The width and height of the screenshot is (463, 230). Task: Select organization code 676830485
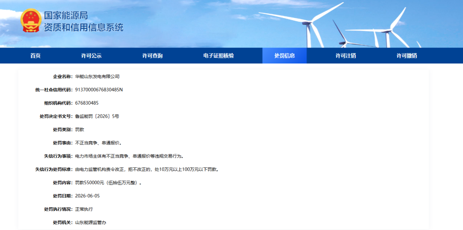pos(87,103)
